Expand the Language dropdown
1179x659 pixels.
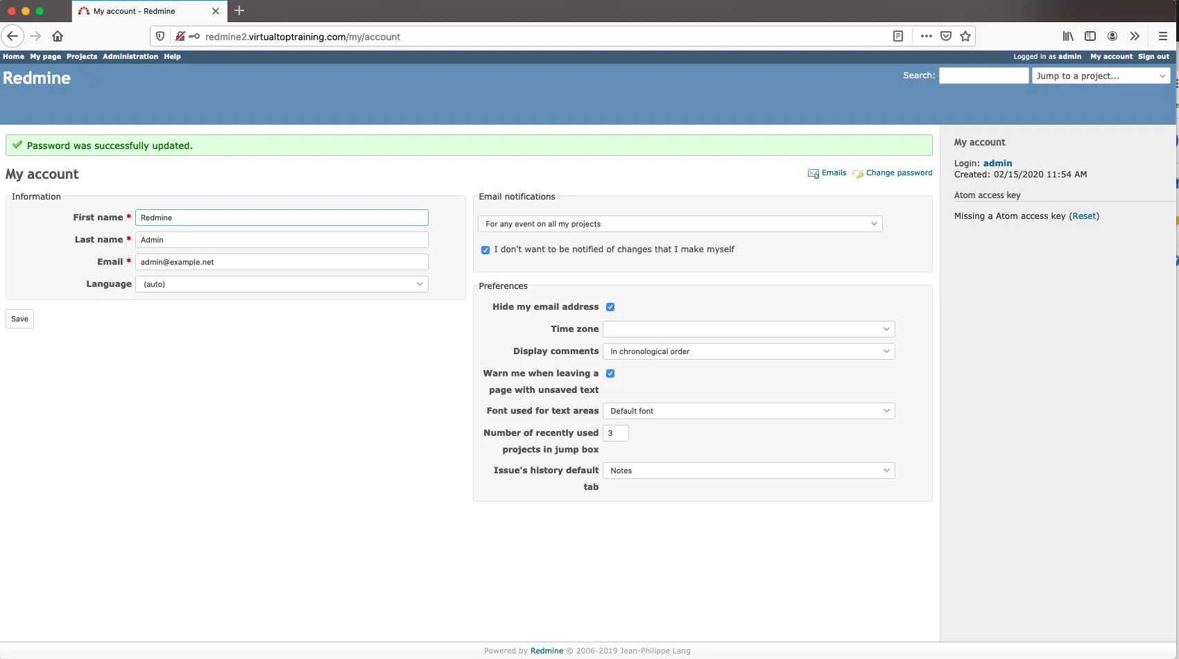click(282, 284)
